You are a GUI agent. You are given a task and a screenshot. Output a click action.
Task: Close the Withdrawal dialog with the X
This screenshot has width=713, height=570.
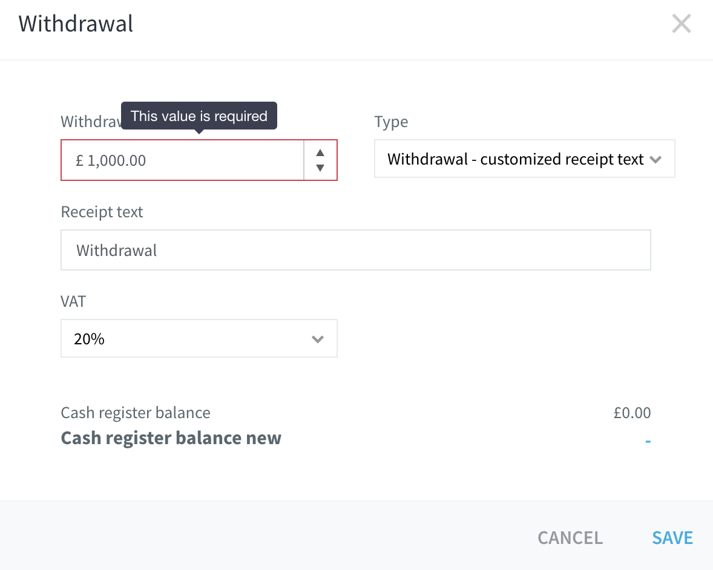tap(681, 24)
